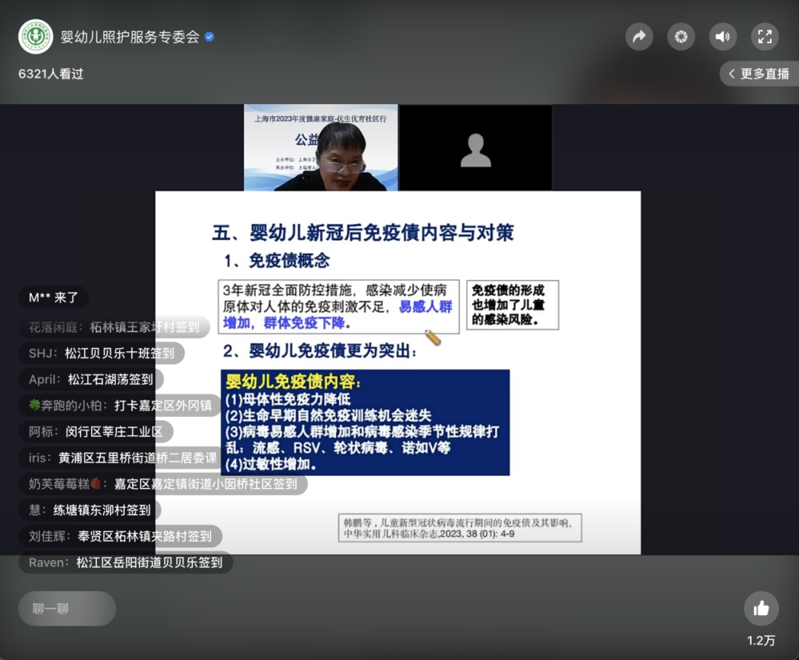Select the speaker webcam thumbnail

[x=321, y=148]
